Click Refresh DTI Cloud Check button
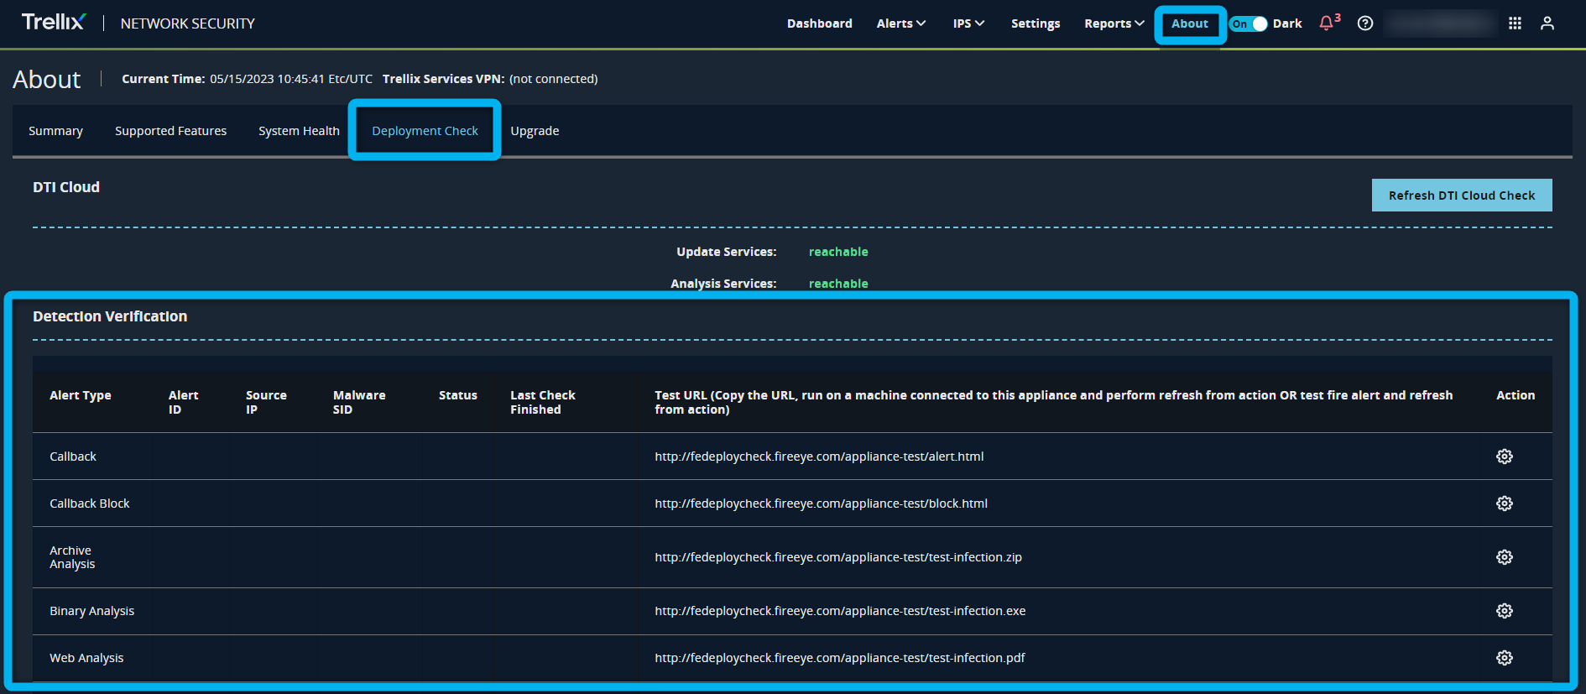Screen dimensions: 1586x694 point(1462,196)
